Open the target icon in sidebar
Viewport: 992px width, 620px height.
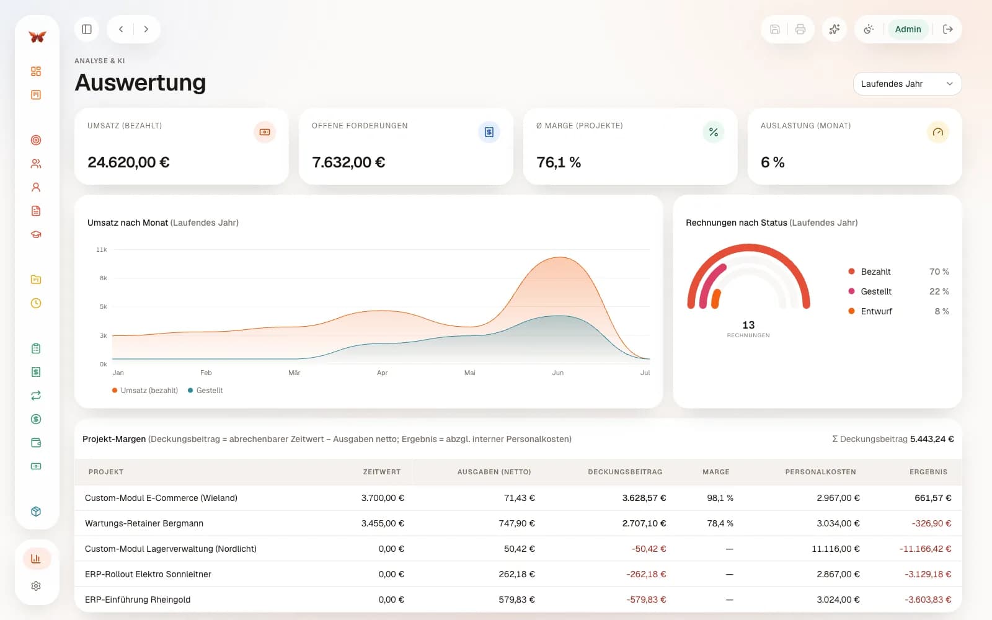tap(36, 140)
